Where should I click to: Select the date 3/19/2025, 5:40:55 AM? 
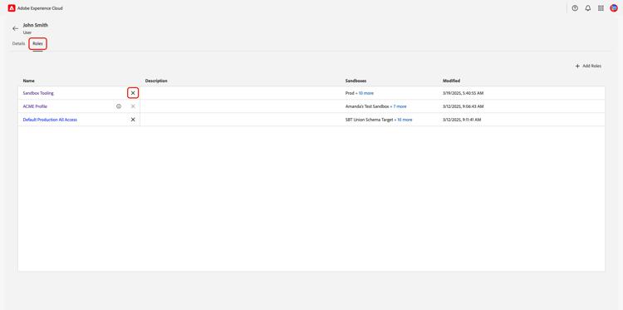tap(464, 93)
